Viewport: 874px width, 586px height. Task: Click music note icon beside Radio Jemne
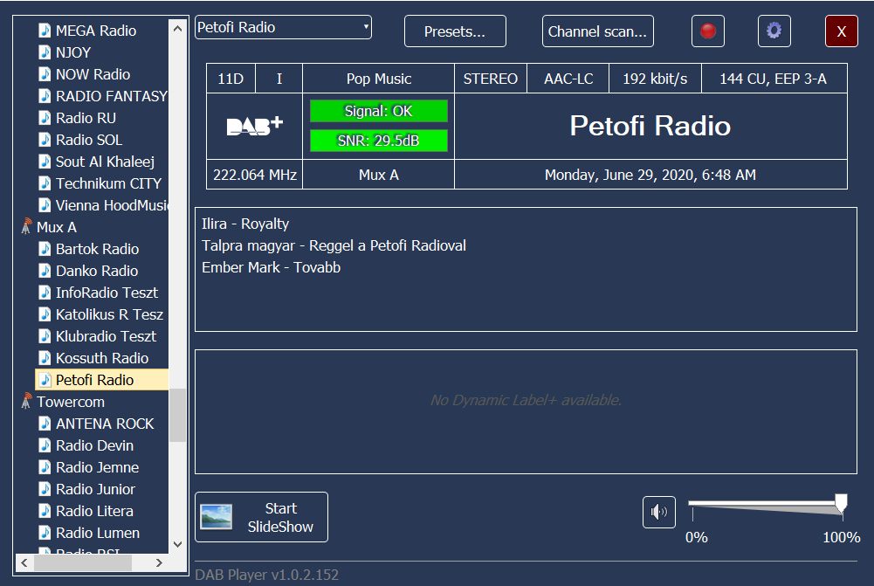coord(45,466)
